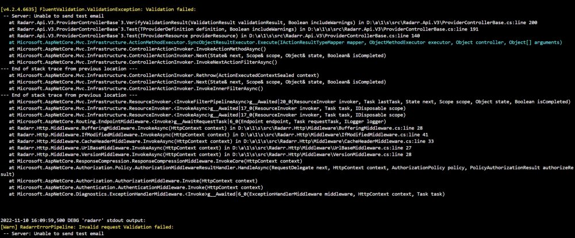Screen dimensions: 575x238
Task: Click the VersionMiddleware.cs:line 28 trace line
Action: pos(210,154)
